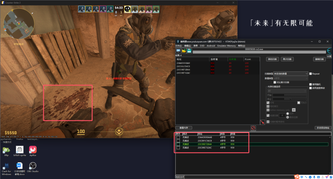Click the Sogou toolbox grid icon
Screen dimensions: 333x179
click(x=331, y=177)
